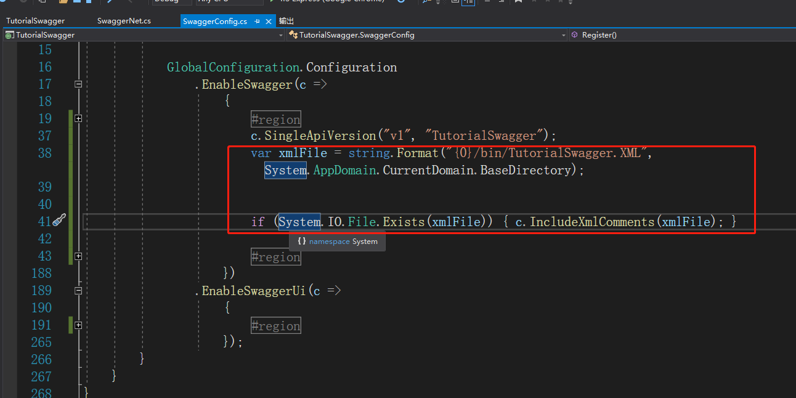Collapse the EnableSwagger lambda at line 17
The image size is (796, 398).
pyautogui.click(x=78, y=83)
